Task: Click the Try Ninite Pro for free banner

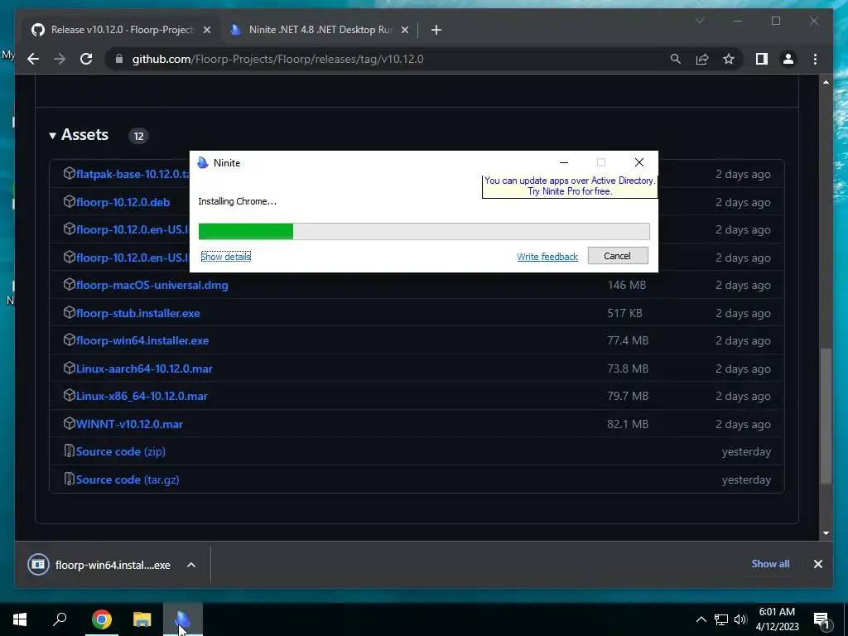Action: (x=570, y=186)
